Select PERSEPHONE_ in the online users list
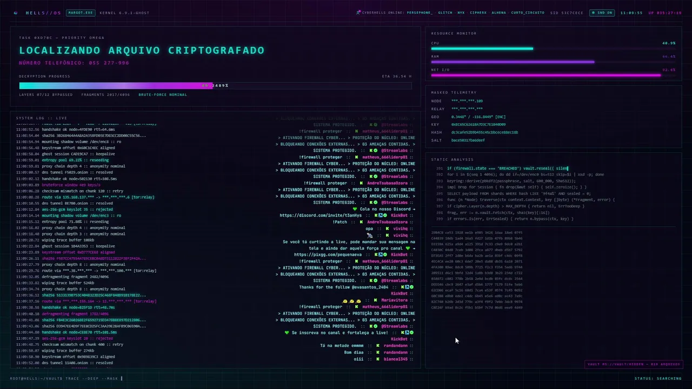Image resolution: width=692 pixels, height=389 pixels. (420, 12)
